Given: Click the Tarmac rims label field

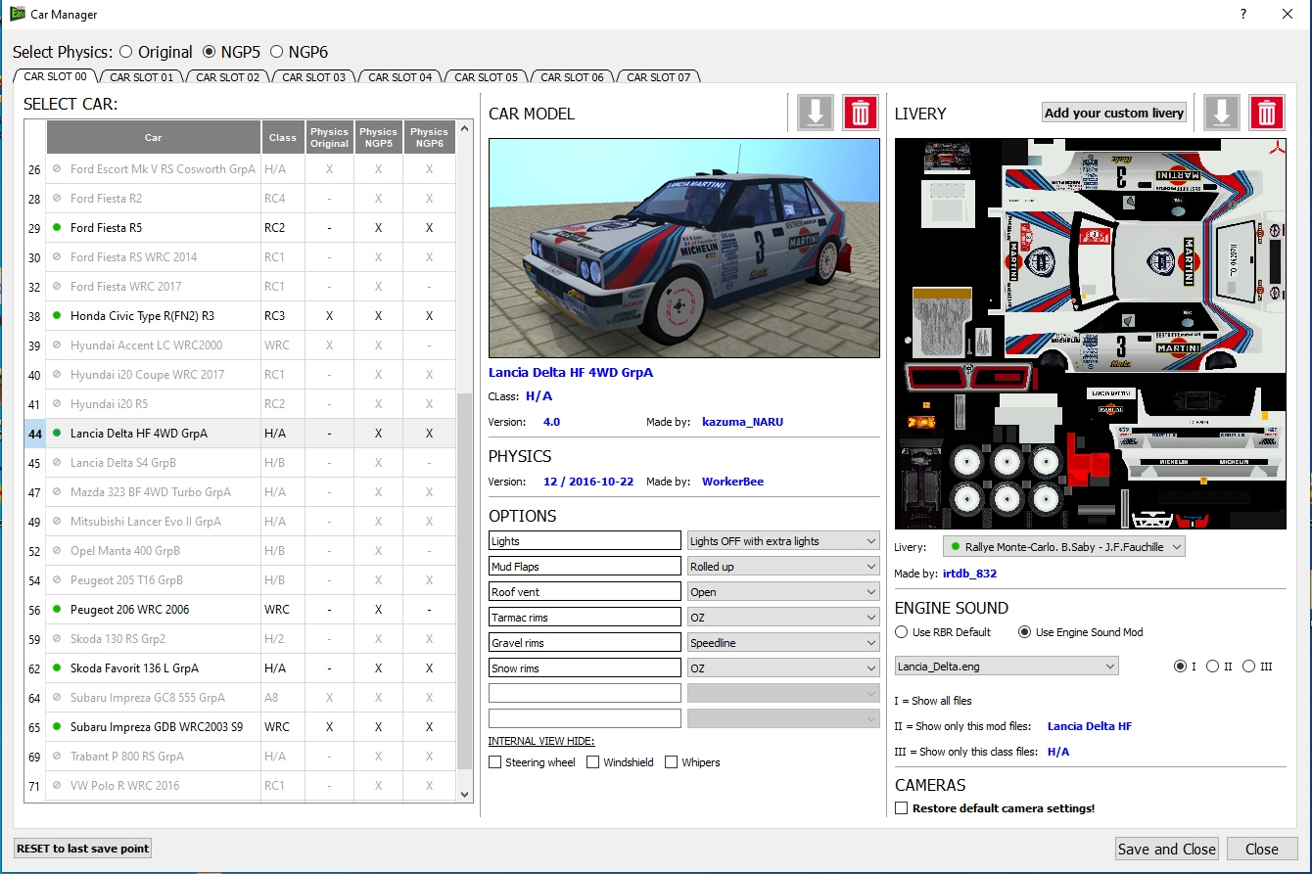Looking at the screenshot, I should point(585,618).
